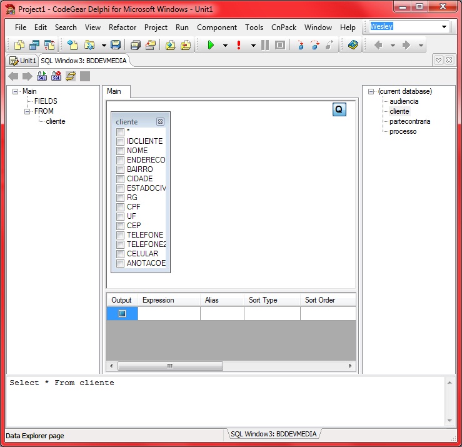Click the help book icon in toolbar
The image size is (462, 447).
[x=353, y=45]
